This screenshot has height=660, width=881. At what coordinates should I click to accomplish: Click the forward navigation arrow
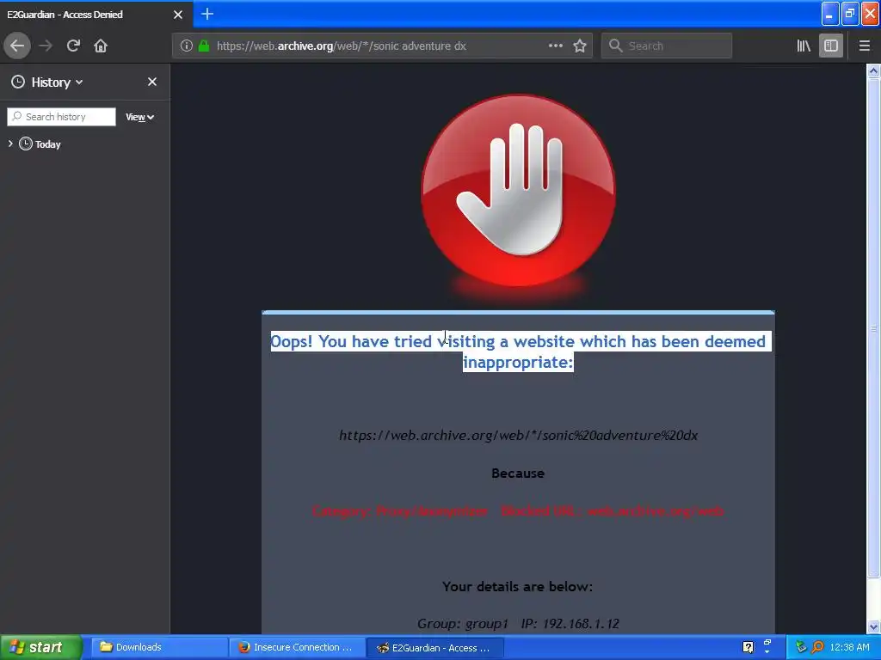tap(46, 46)
